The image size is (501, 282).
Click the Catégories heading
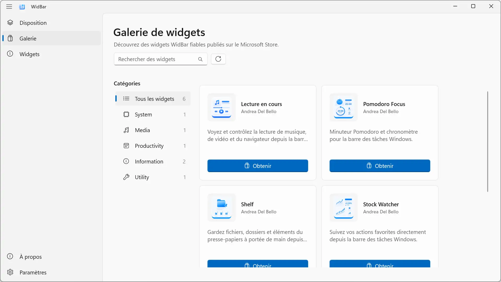point(127,83)
